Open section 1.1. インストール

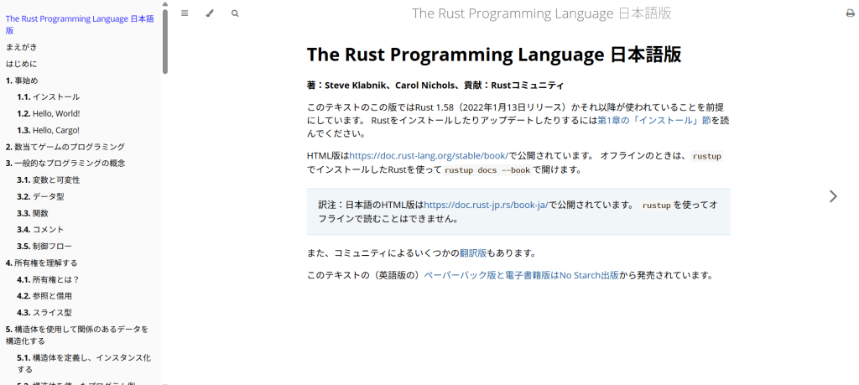click(49, 96)
